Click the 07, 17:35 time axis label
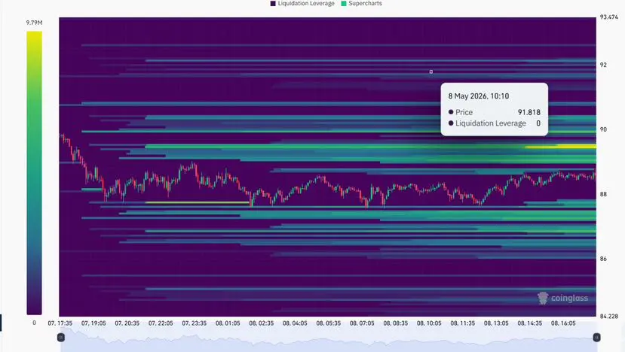Viewport: 625px width, 352px height. pos(60,323)
